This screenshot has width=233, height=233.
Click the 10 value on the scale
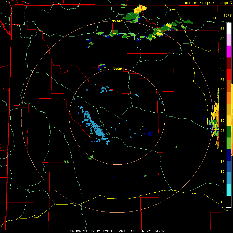[x=222, y=172]
